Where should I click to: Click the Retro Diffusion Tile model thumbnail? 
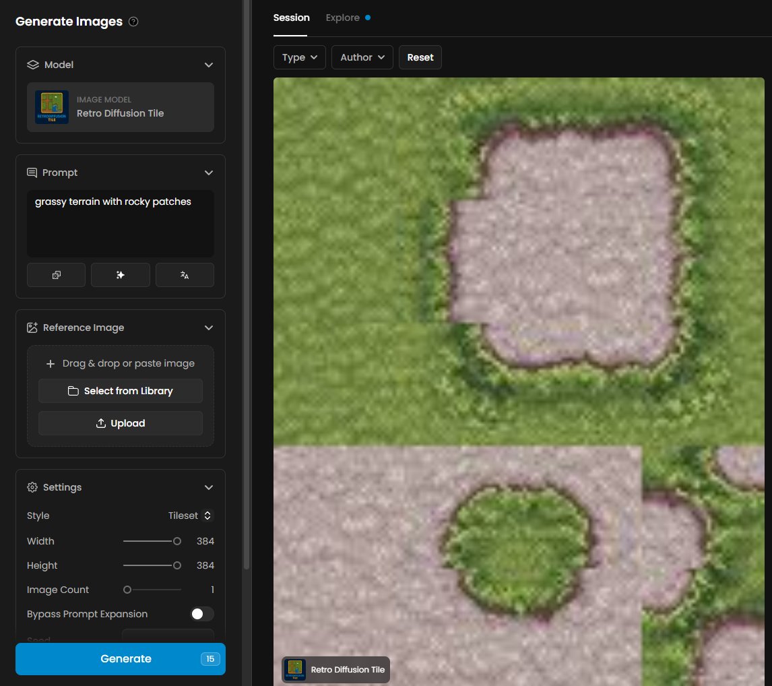click(x=52, y=107)
